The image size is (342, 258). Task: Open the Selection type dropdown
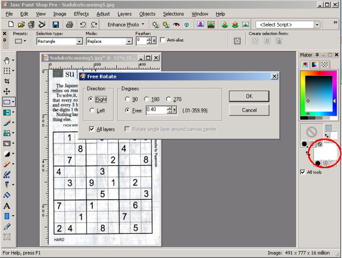[79, 41]
